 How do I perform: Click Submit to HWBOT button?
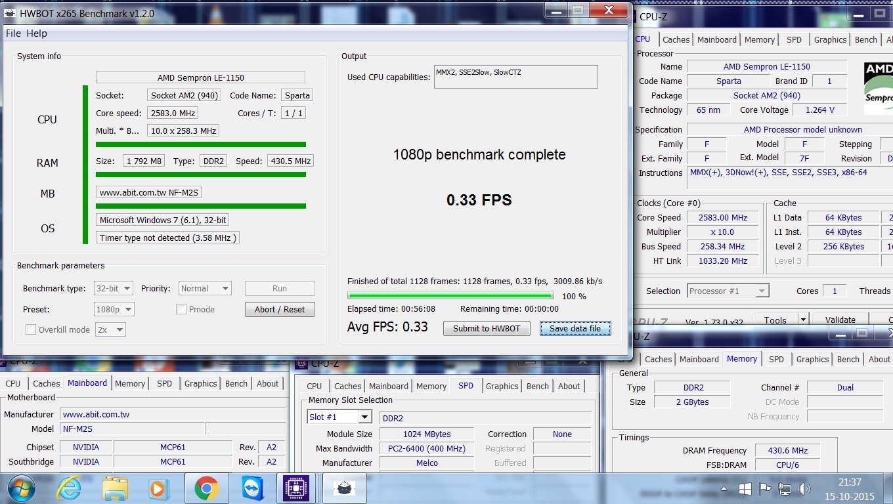[x=487, y=328]
